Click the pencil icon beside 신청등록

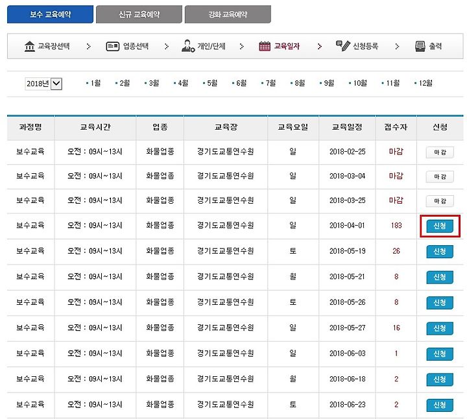(x=343, y=45)
